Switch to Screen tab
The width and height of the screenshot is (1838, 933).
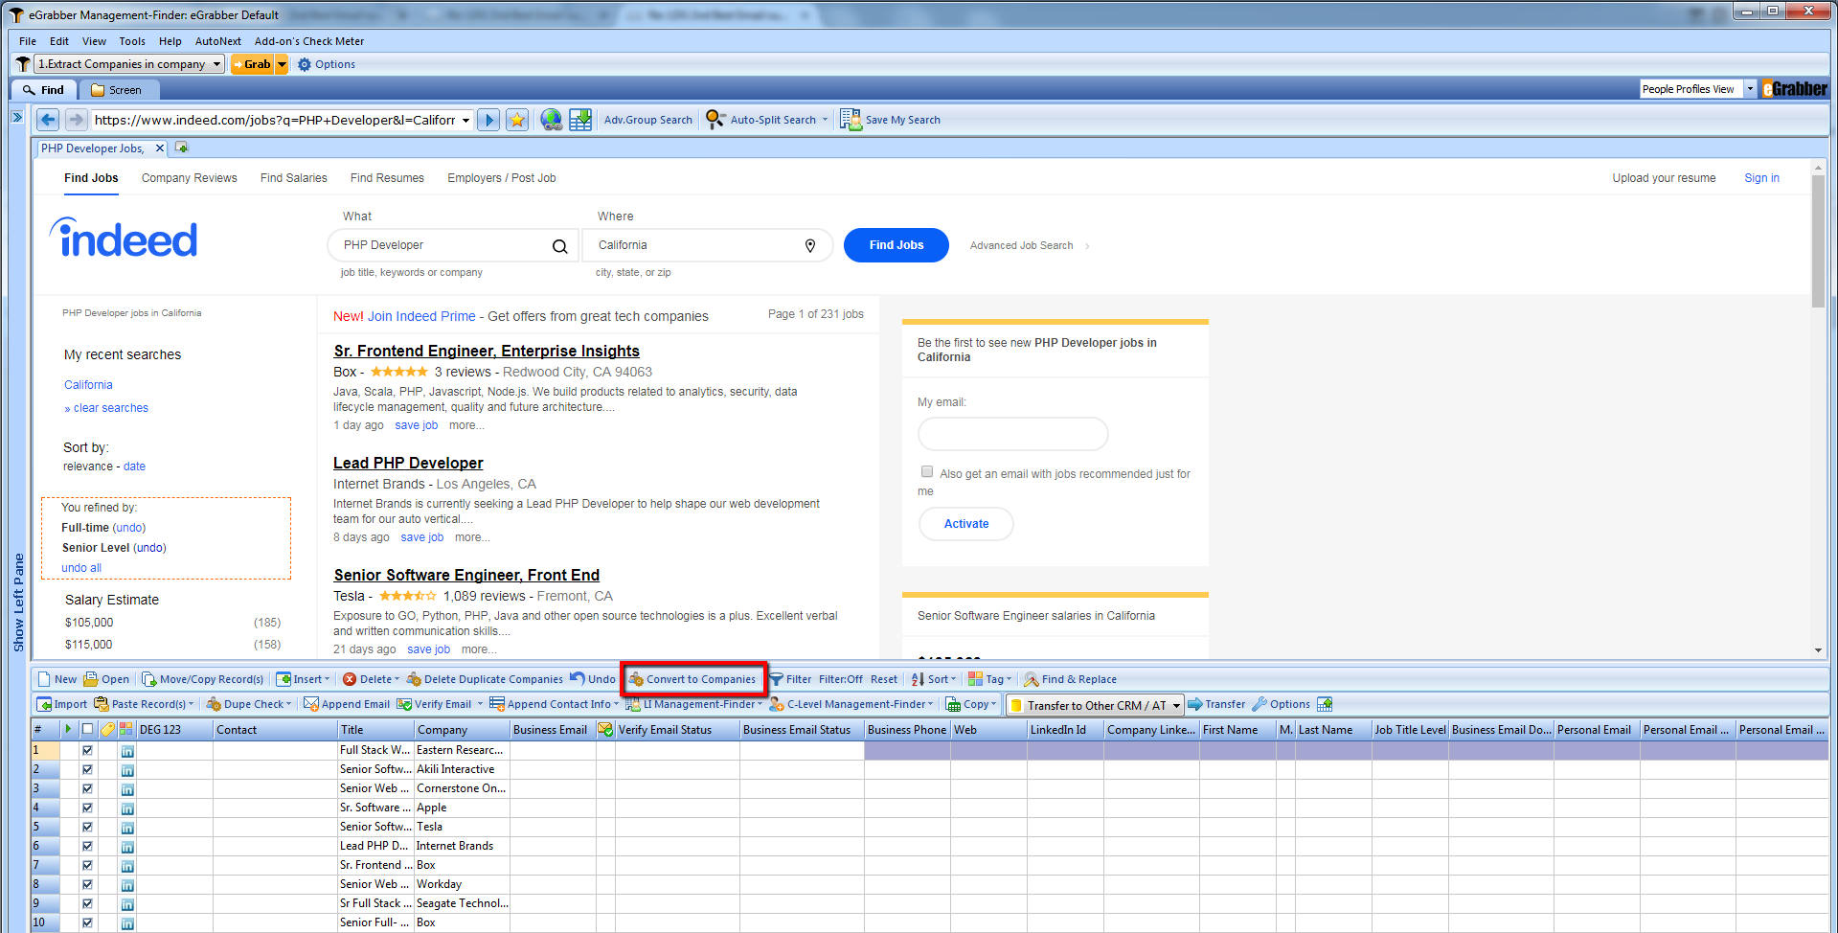point(118,90)
